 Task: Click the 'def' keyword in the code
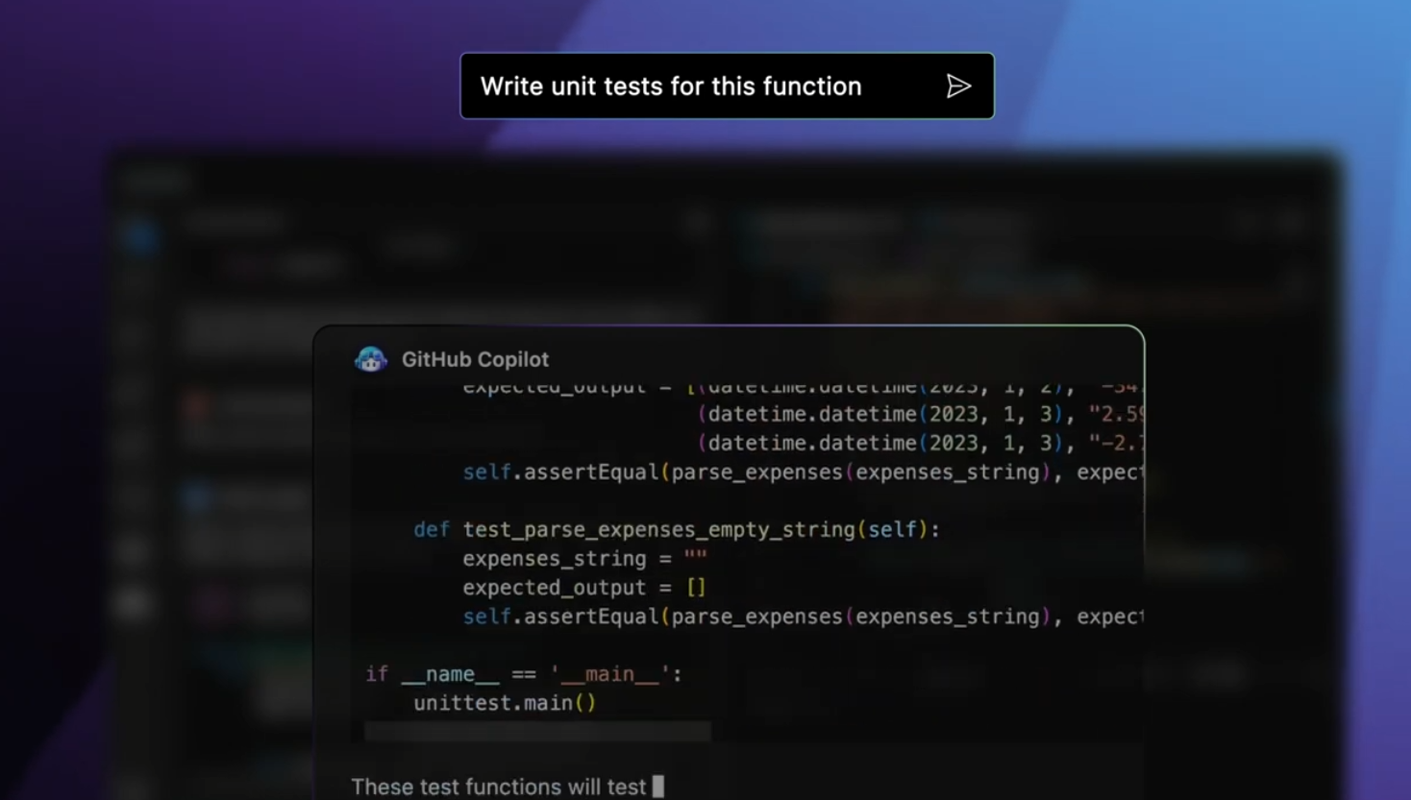click(x=431, y=530)
